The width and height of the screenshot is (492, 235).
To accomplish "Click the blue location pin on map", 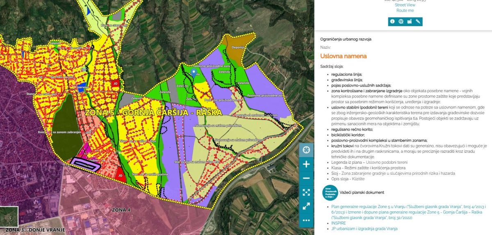I will 194,73.
